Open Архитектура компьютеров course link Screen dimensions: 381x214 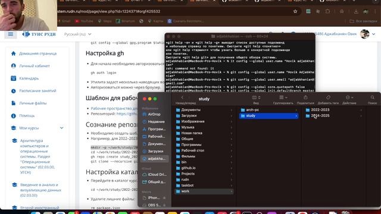click(38, 156)
